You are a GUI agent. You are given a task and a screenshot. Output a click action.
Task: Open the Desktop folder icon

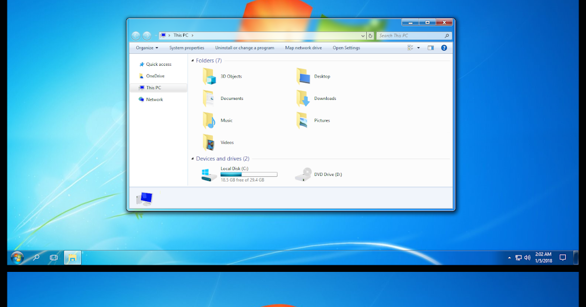click(303, 77)
